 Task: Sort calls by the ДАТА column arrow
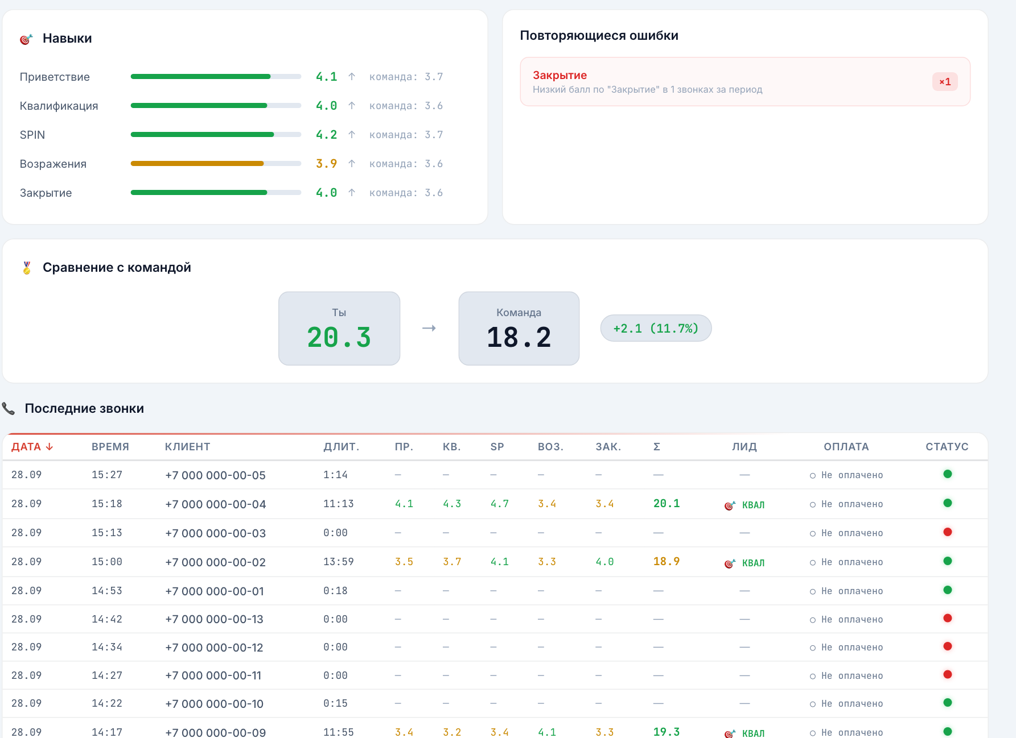tap(50, 447)
